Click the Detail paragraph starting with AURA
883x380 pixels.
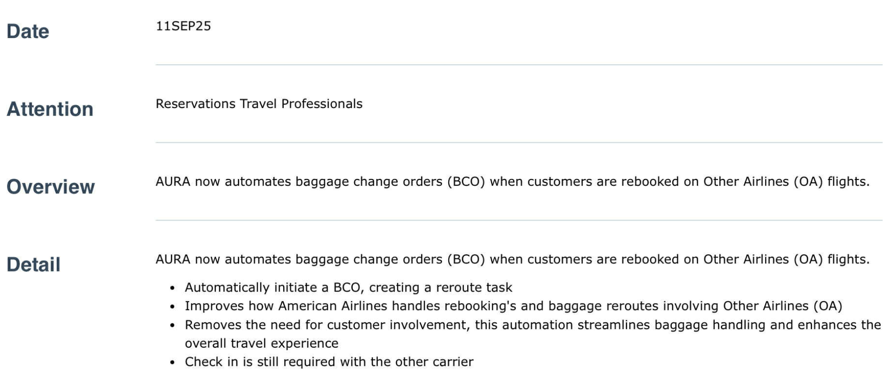click(513, 260)
